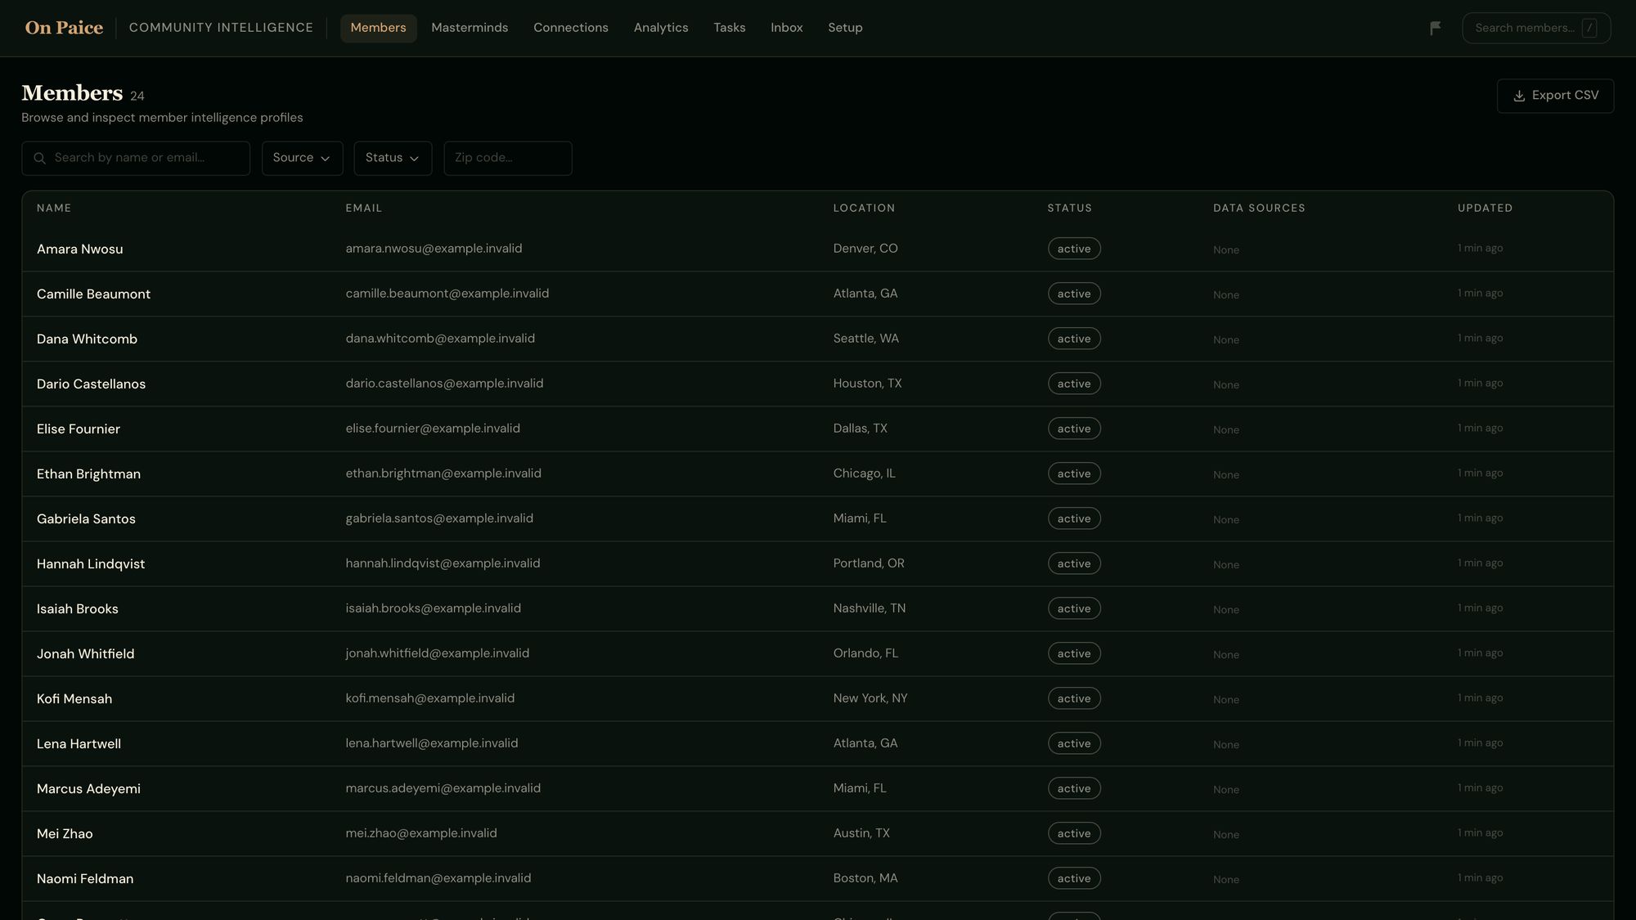Select the Camille Beaumont row
The width and height of the screenshot is (1636, 920).
818,294
